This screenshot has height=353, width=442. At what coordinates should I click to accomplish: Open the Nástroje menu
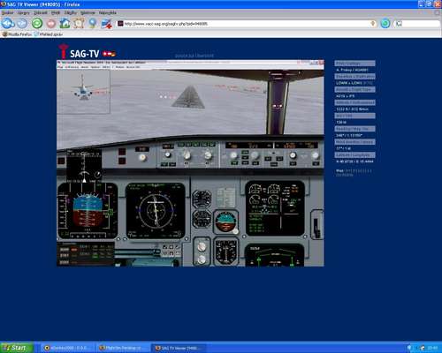click(88, 12)
